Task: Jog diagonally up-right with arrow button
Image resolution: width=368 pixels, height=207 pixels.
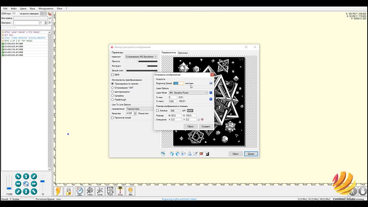Action: point(34,176)
